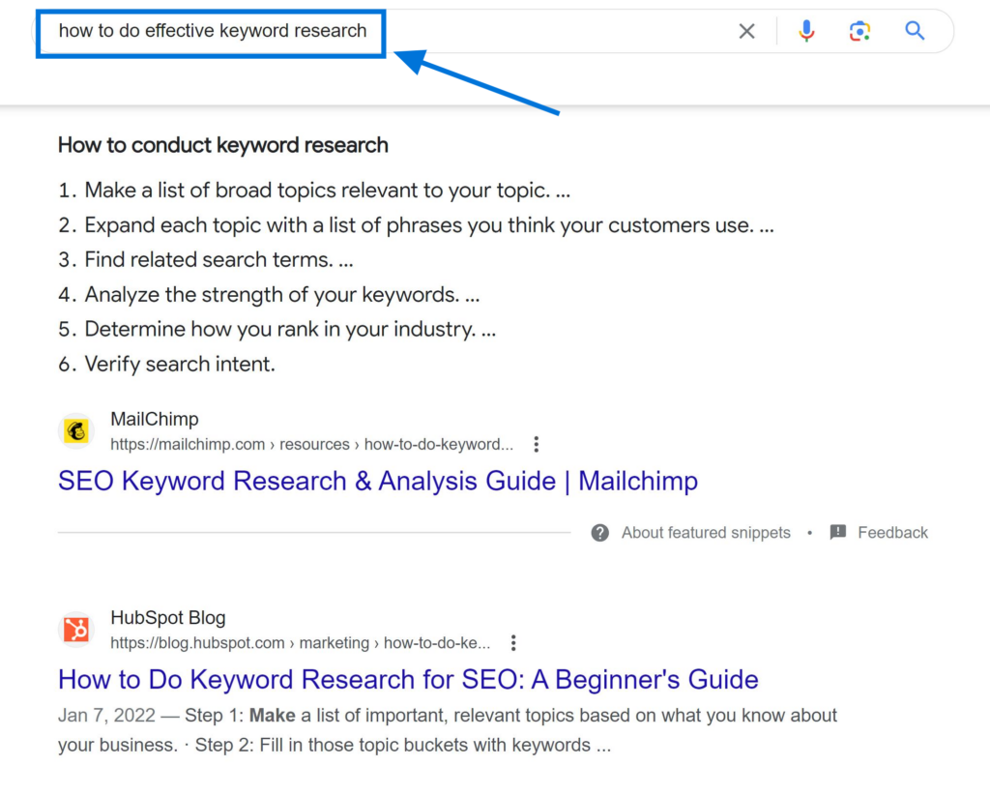
Task: Open Google Lens image search
Action: pyautogui.click(x=859, y=30)
